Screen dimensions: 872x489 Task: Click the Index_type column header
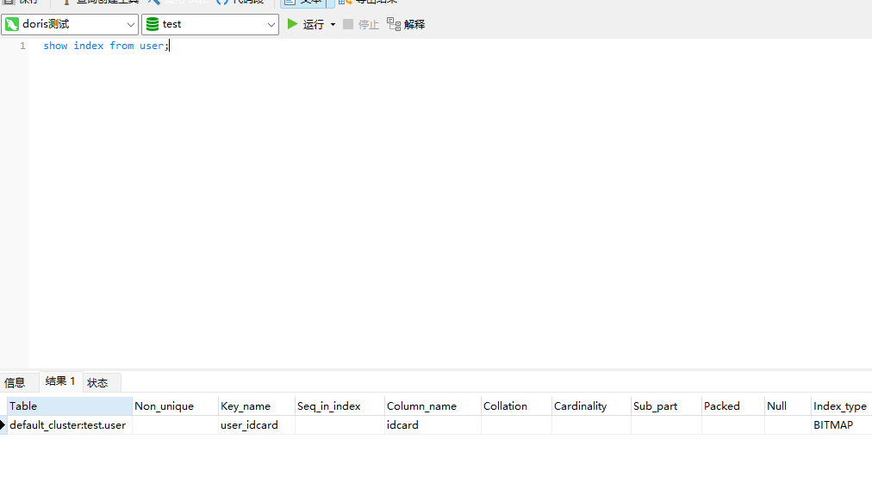[840, 405]
